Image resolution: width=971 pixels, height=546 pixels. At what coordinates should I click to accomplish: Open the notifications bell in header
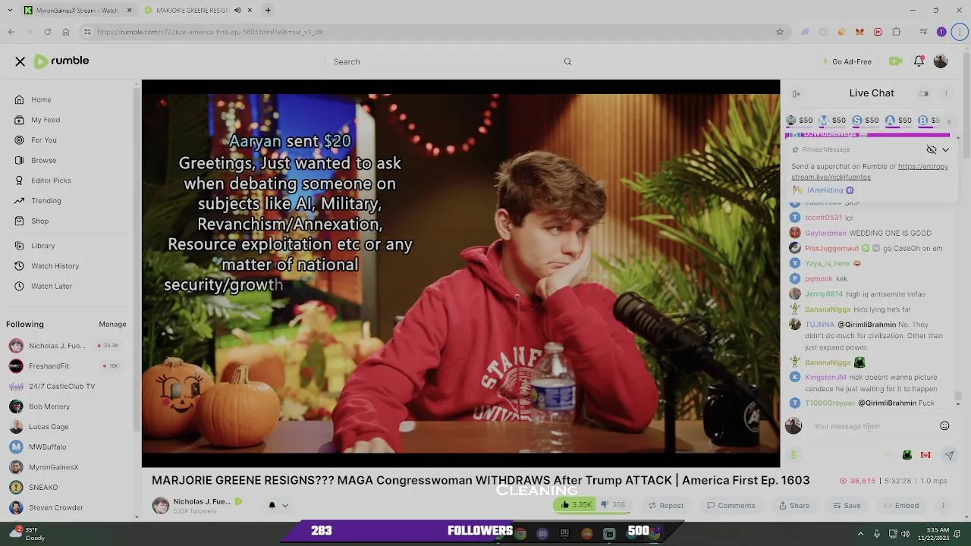pos(919,61)
